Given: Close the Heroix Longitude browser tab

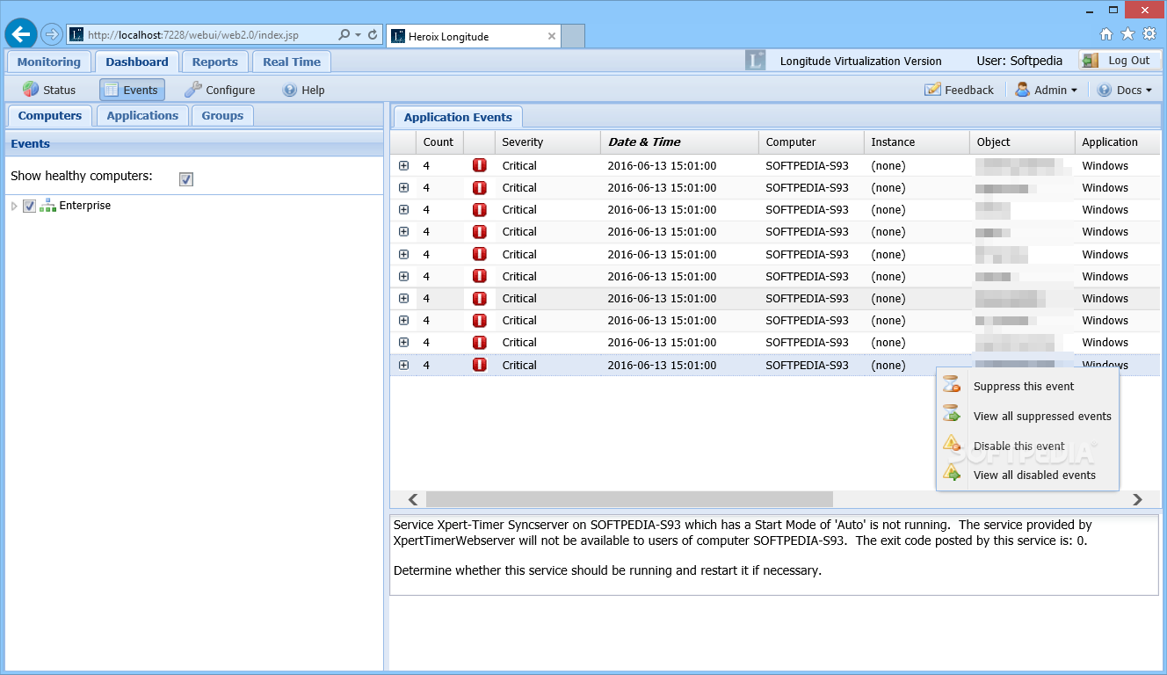Looking at the screenshot, I should coord(552,36).
